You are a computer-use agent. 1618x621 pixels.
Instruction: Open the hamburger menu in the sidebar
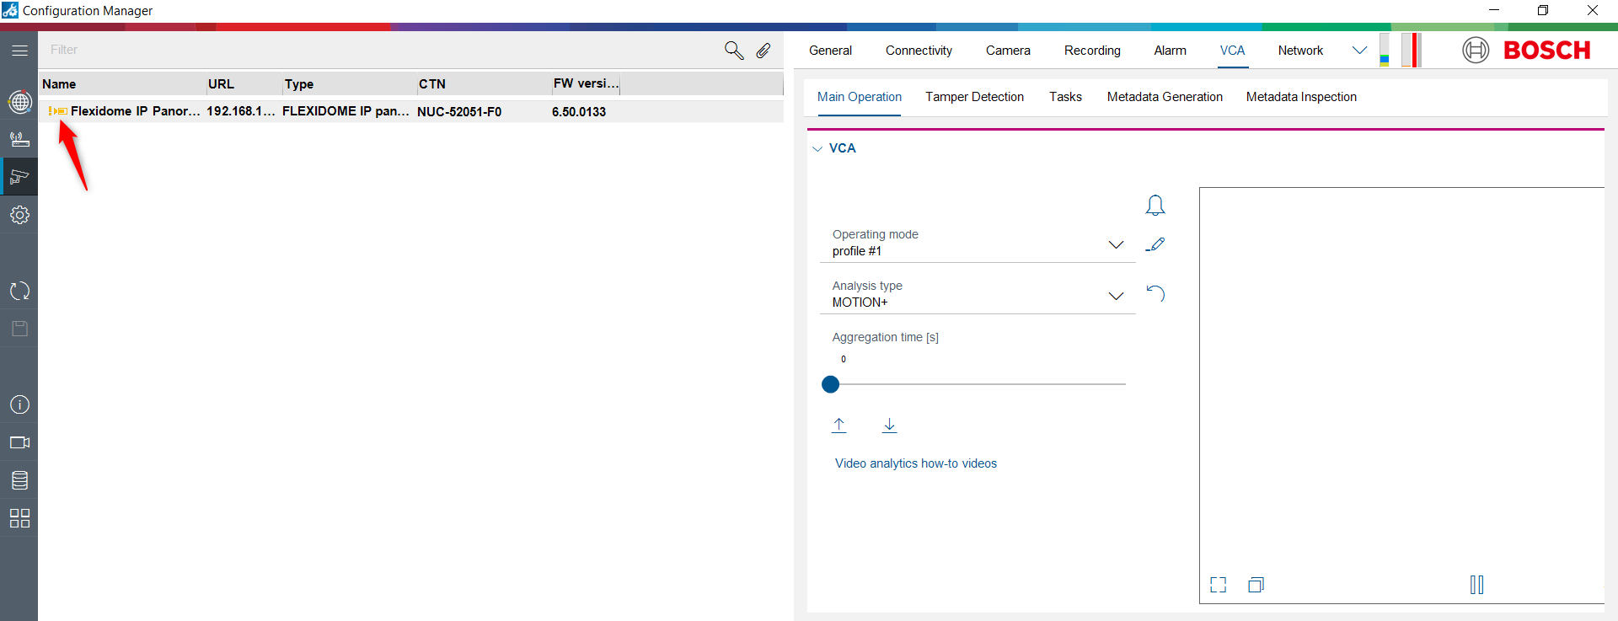pyautogui.click(x=19, y=51)
